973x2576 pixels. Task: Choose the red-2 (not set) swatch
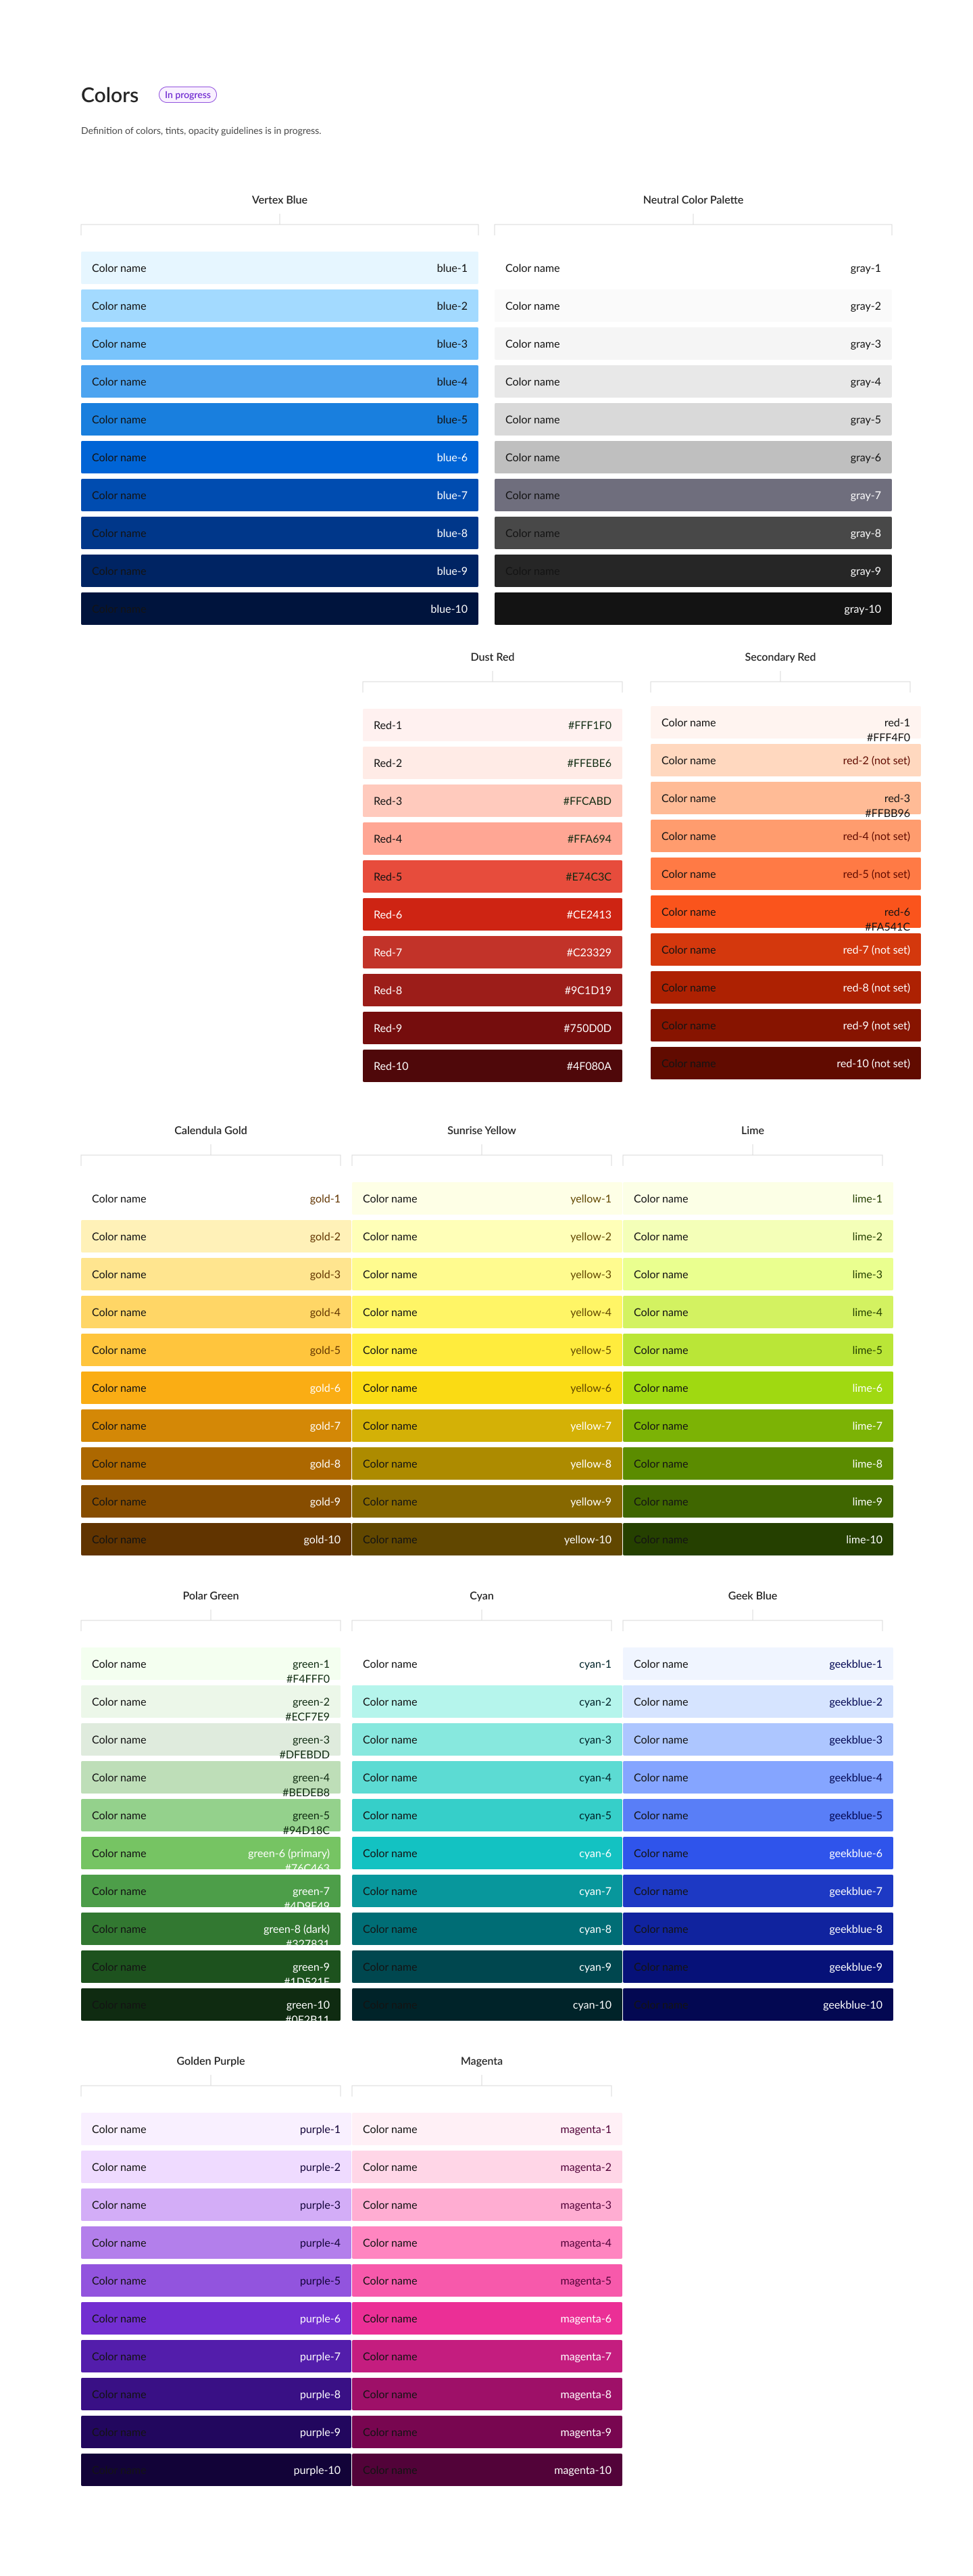(x=787, y=760)
